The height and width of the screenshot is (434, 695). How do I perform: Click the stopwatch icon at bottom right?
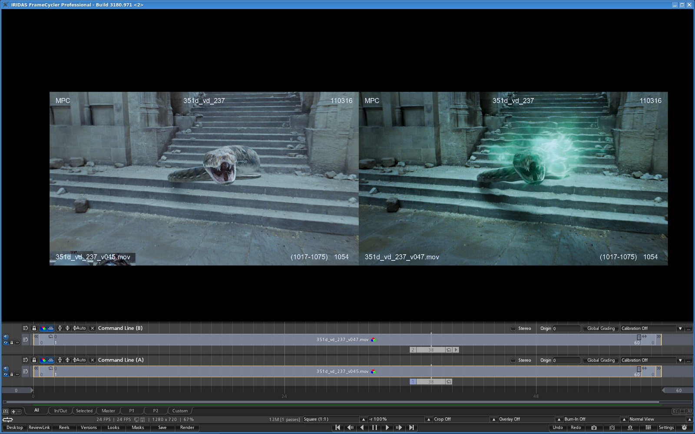[685, 427]
